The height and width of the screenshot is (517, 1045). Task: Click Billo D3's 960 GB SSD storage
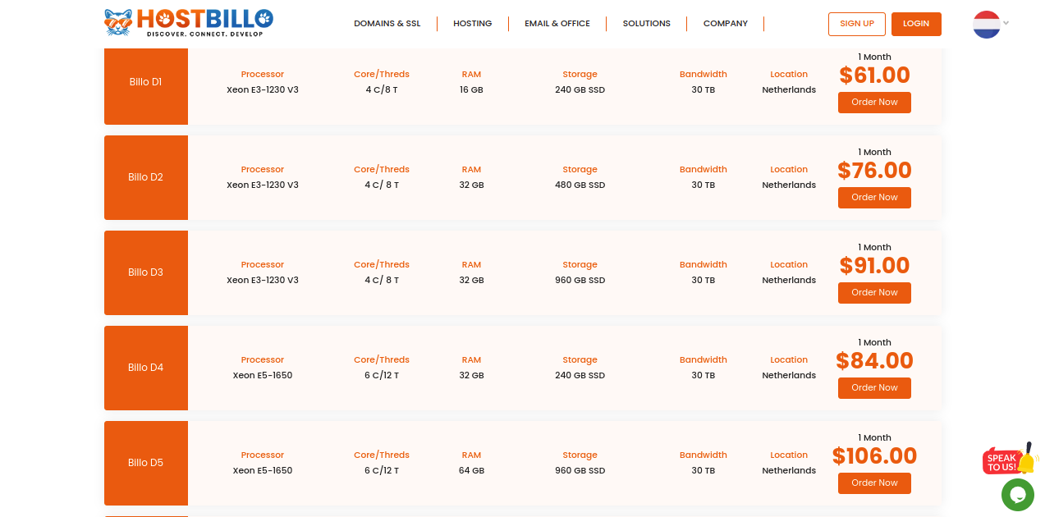(x=580, y=280)
